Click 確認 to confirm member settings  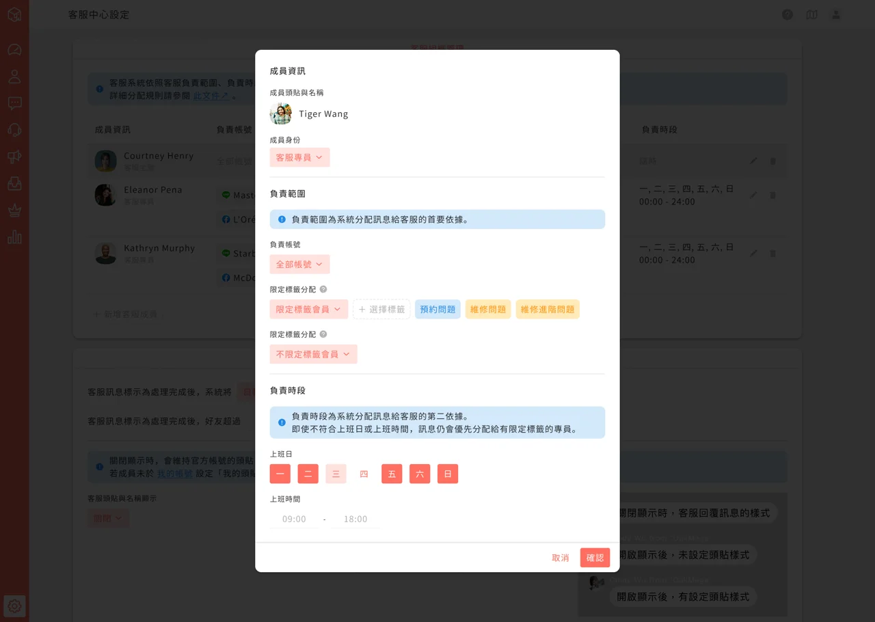(595, 558)
